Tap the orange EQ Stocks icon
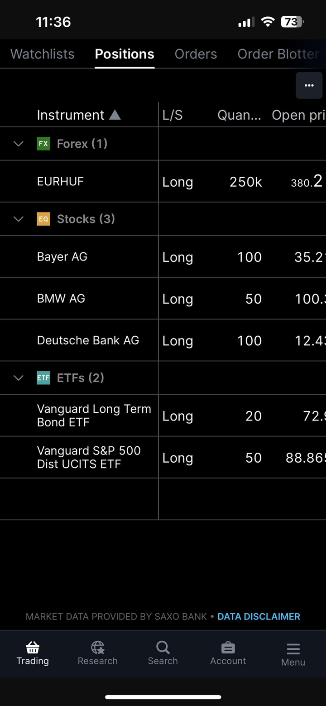This screenshot has width=326, height=706. tap(43, 219)
